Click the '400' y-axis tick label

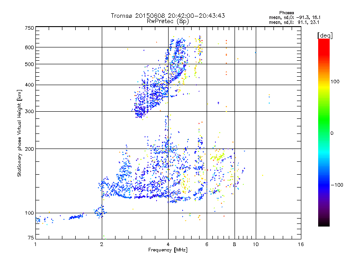coord(29,85)
